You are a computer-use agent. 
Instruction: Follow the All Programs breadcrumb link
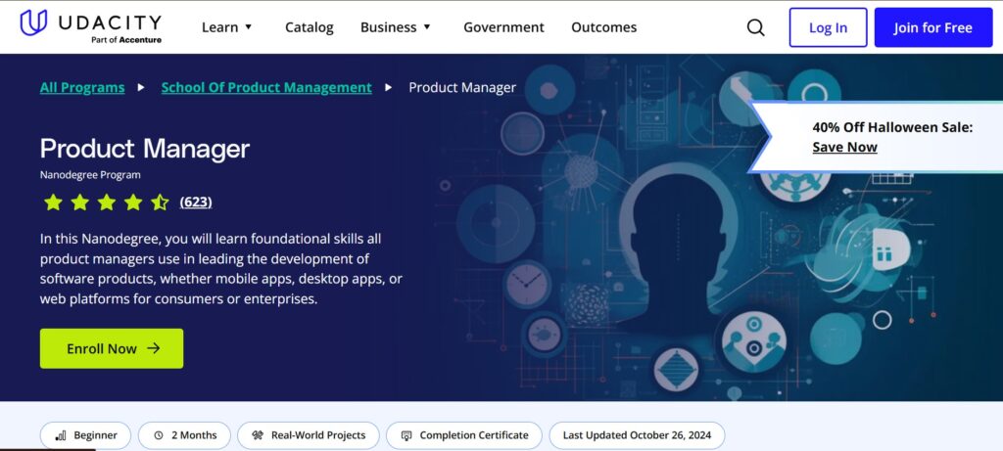click(82, 87)
